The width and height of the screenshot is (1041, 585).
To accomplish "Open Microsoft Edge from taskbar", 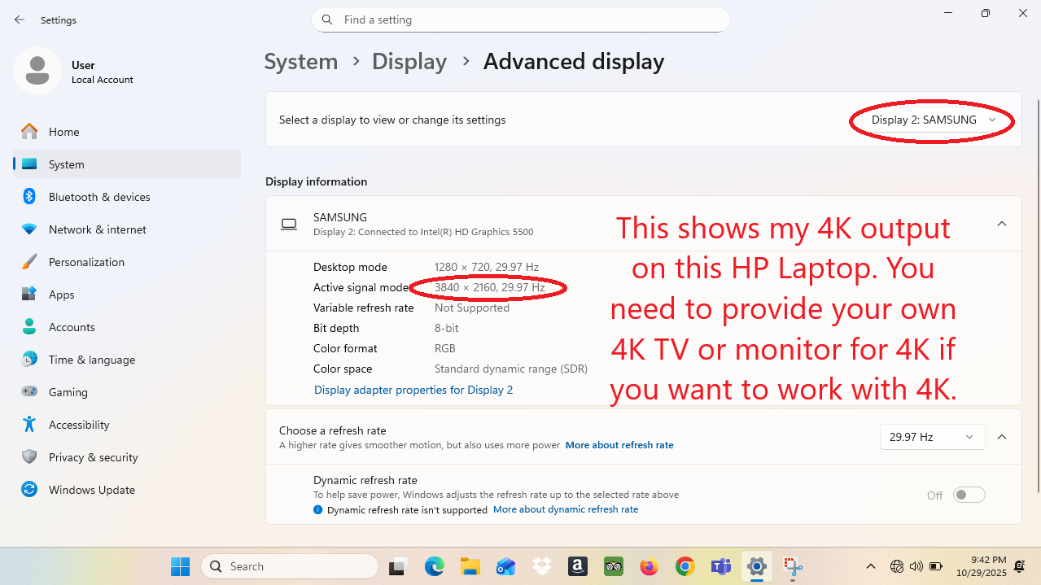I will coord(434,566).
